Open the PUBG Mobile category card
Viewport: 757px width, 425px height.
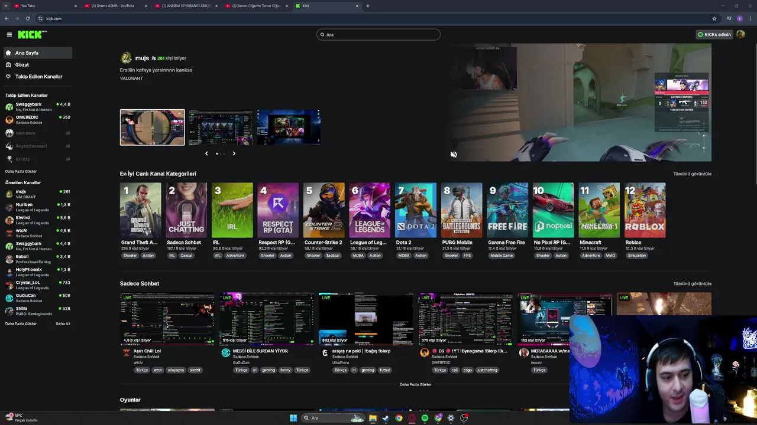click(x=461, y=210)
